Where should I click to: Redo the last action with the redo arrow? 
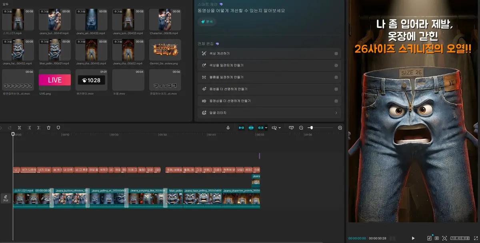[10, 128]
